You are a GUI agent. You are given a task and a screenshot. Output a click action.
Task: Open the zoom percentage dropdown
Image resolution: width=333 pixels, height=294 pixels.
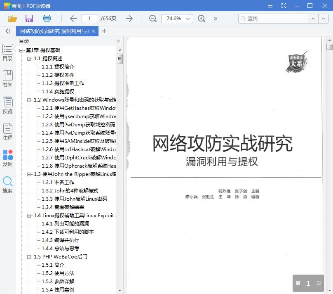188,19
